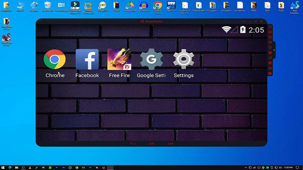Image resolution: width=303 pixels, height=170 pixels.
Task: Open Adobe After Effects from taskbar
Action: (x=63, y=167)
